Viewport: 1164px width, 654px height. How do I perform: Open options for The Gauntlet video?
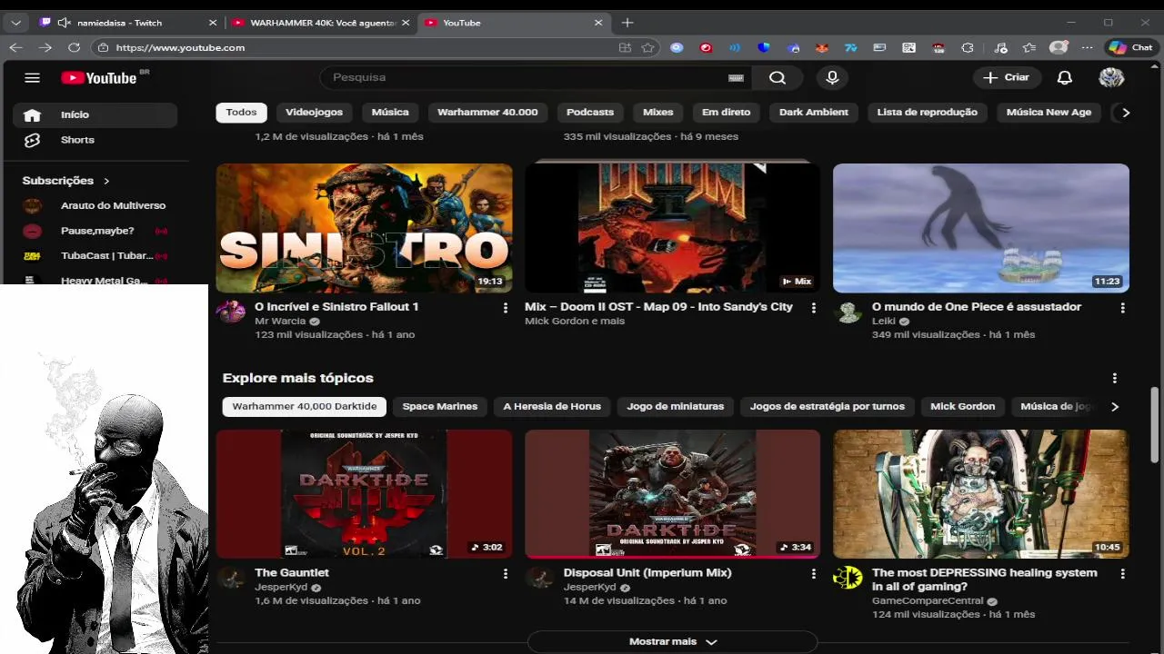(506, 574)
